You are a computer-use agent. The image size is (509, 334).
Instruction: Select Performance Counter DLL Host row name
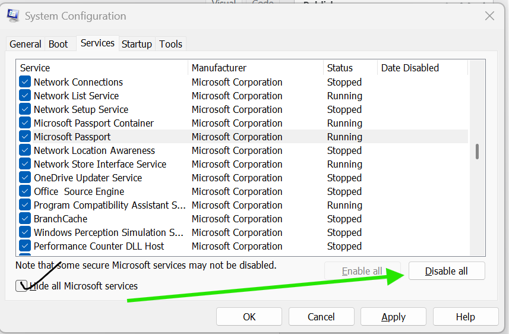tap(99, 245)
